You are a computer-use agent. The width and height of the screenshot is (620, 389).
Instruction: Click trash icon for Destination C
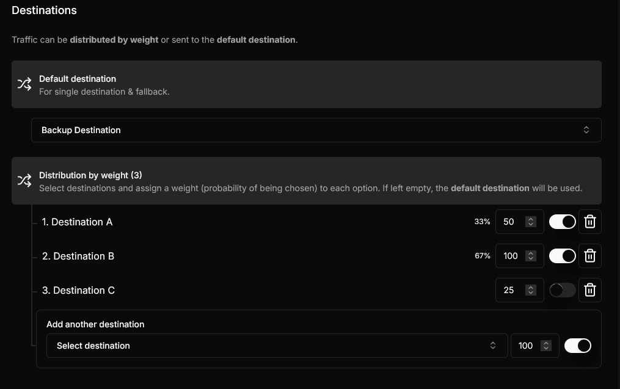[x=590, y=290]
